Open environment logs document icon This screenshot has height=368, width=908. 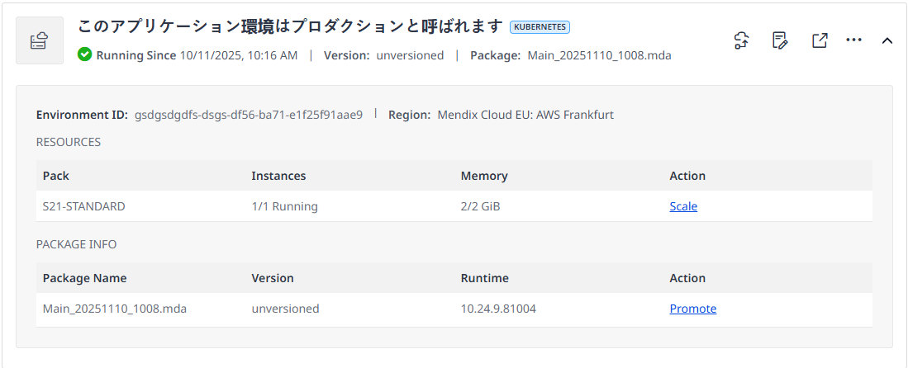point(781,40)
